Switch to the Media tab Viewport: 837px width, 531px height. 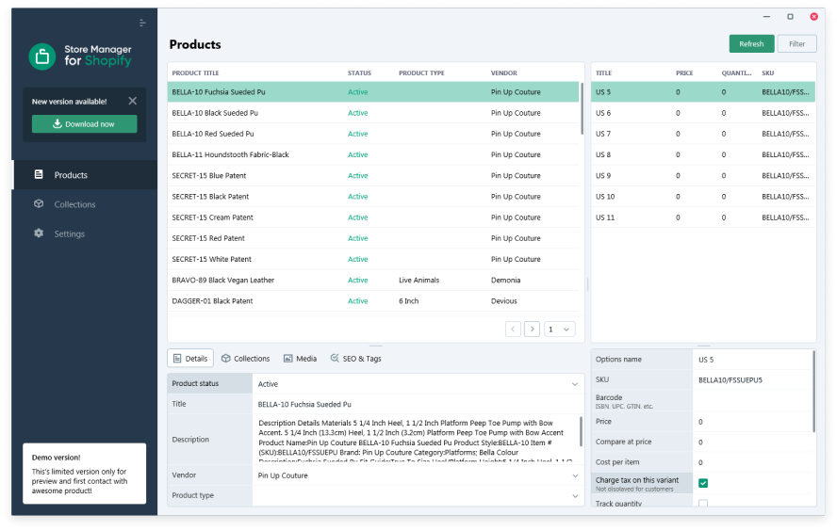pyautogui.click(x=300, y=359)
